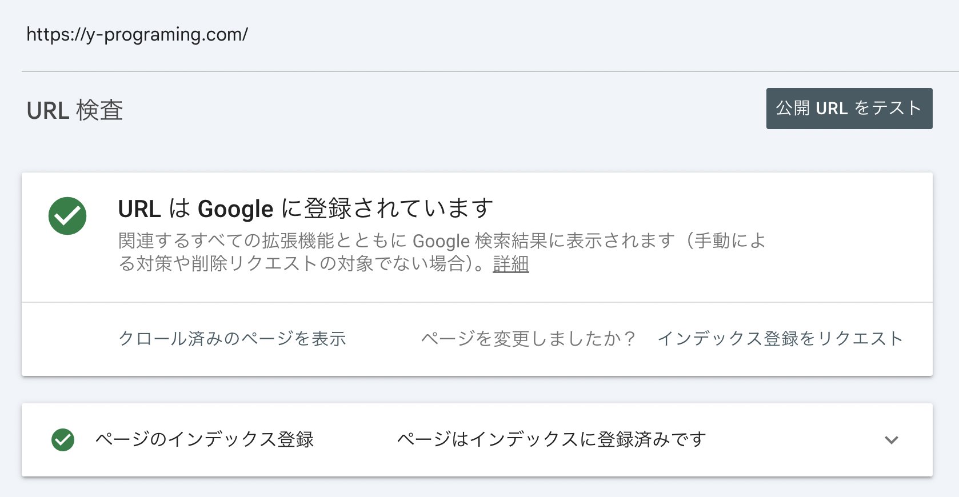Click the ページのインデックス登録 label
Viewport: 959px width, 497px height.
205,439
